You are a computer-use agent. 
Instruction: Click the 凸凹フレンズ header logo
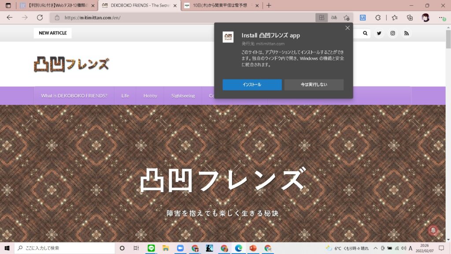click(71, 64)
